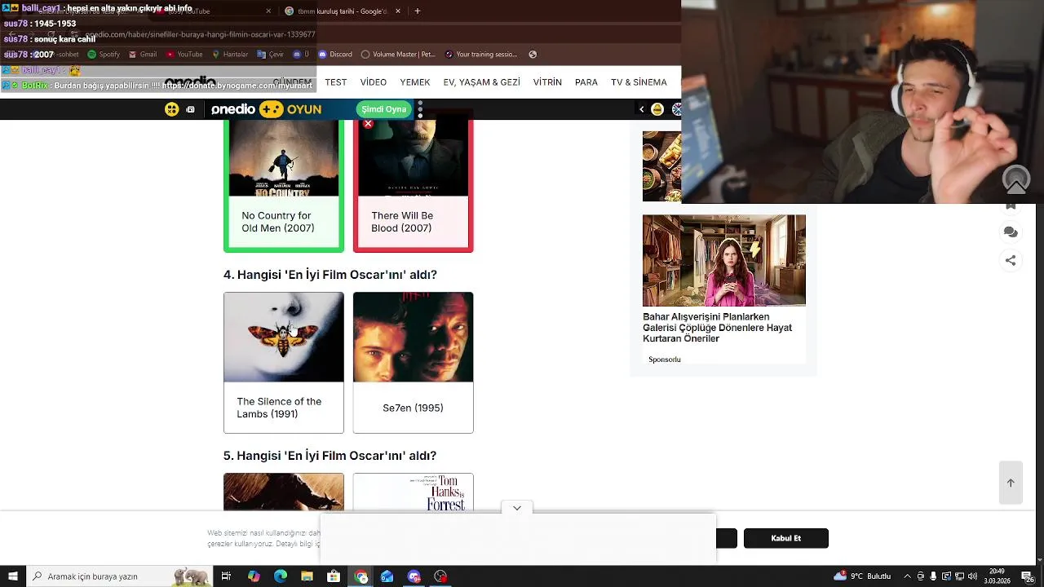Select the There Will Be Blood (2007) card
The width and height of the screenshot is (1044, 587).
click(413, 185)
